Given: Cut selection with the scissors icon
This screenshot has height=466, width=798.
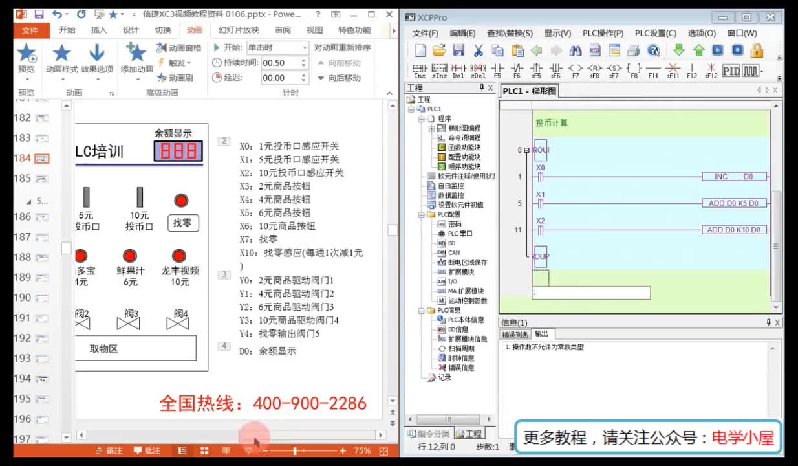Looking at the screenshot, I should click(x=479, y=50).
